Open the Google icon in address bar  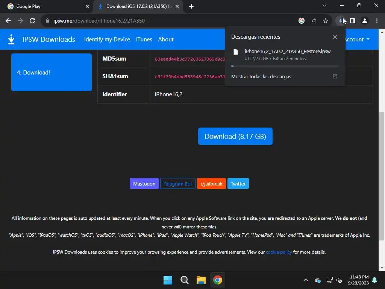point(302,21)
